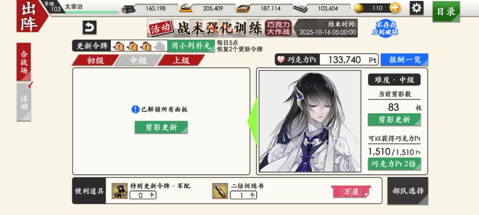This screenshot has width=479, height=215.
Task: Expand panel with the green left arrow
Action: [253, 121]
